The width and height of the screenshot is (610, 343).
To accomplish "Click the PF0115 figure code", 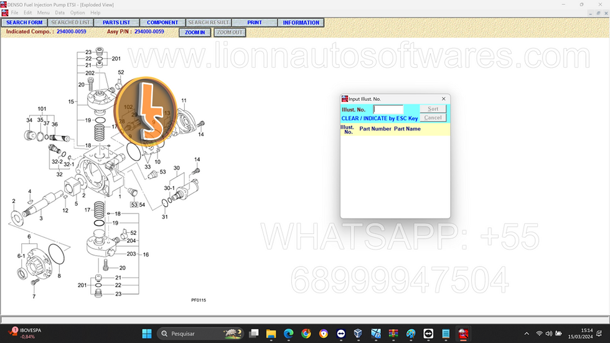I will point(199,300).
